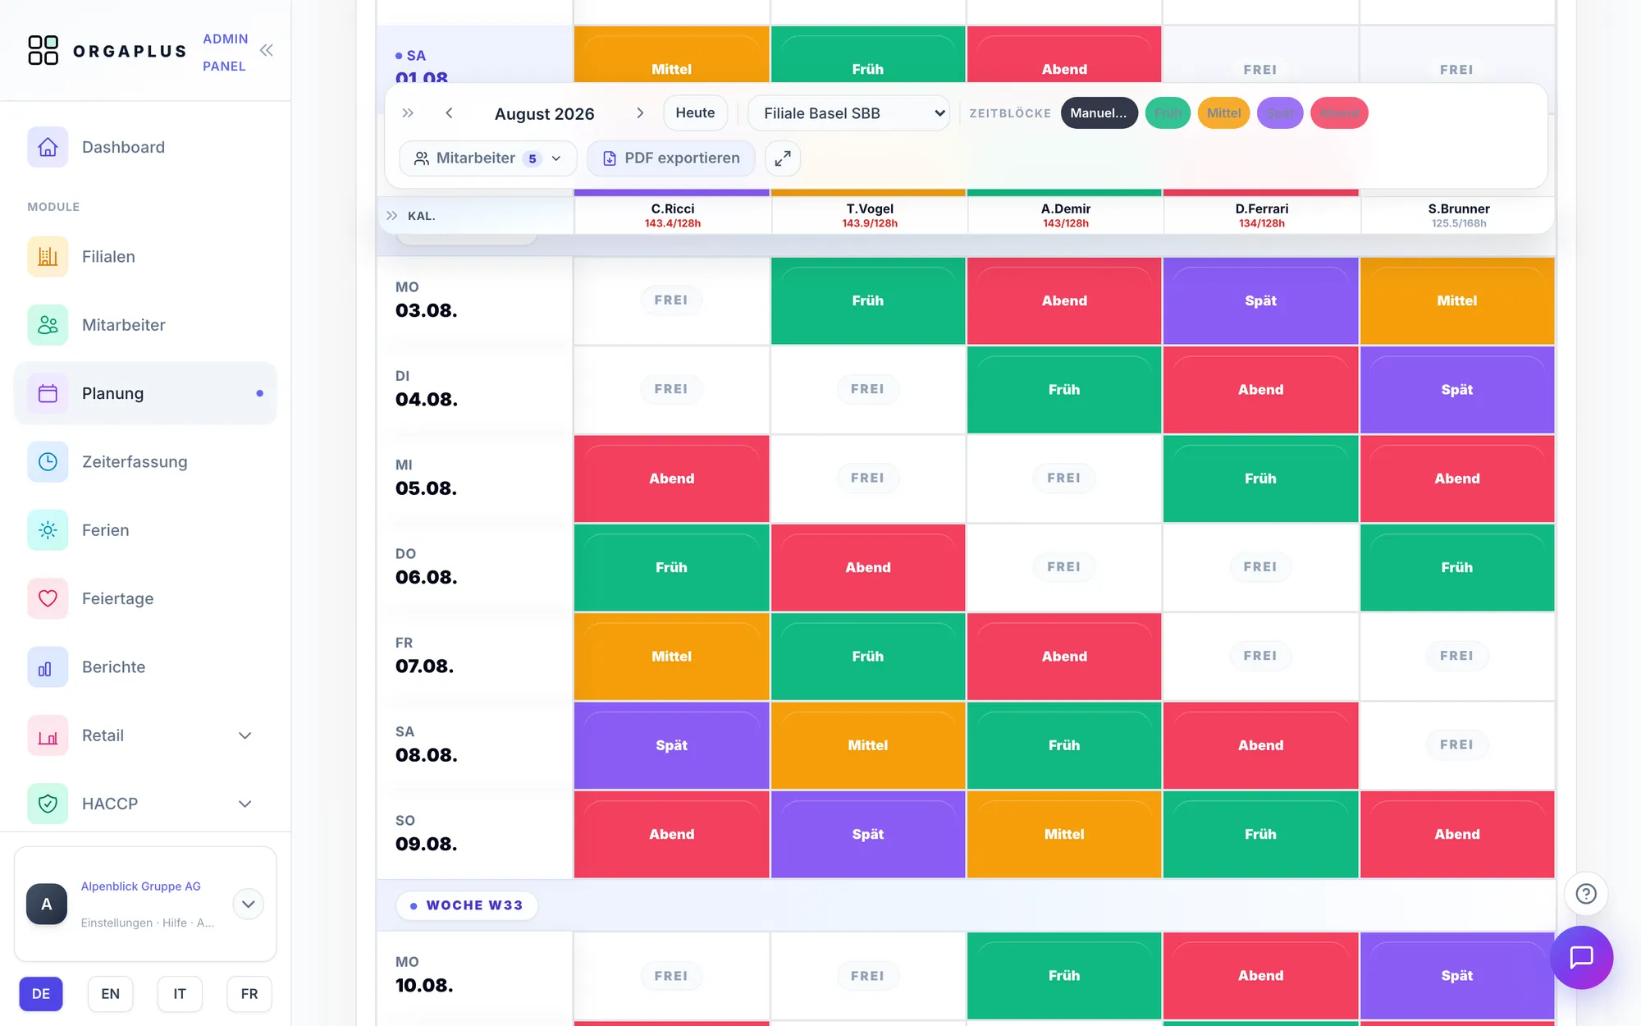Image resolution: width=1641 pixels, height=1026 pixels.
Task: Toggle the Spät time block pill
Action: 1280,113
